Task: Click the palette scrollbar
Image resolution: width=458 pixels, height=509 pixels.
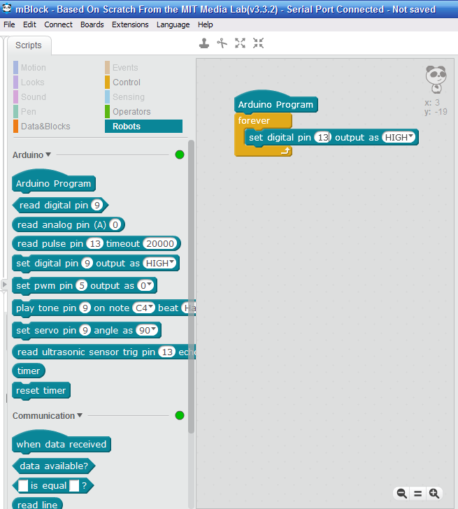Action: click(191, 287)
